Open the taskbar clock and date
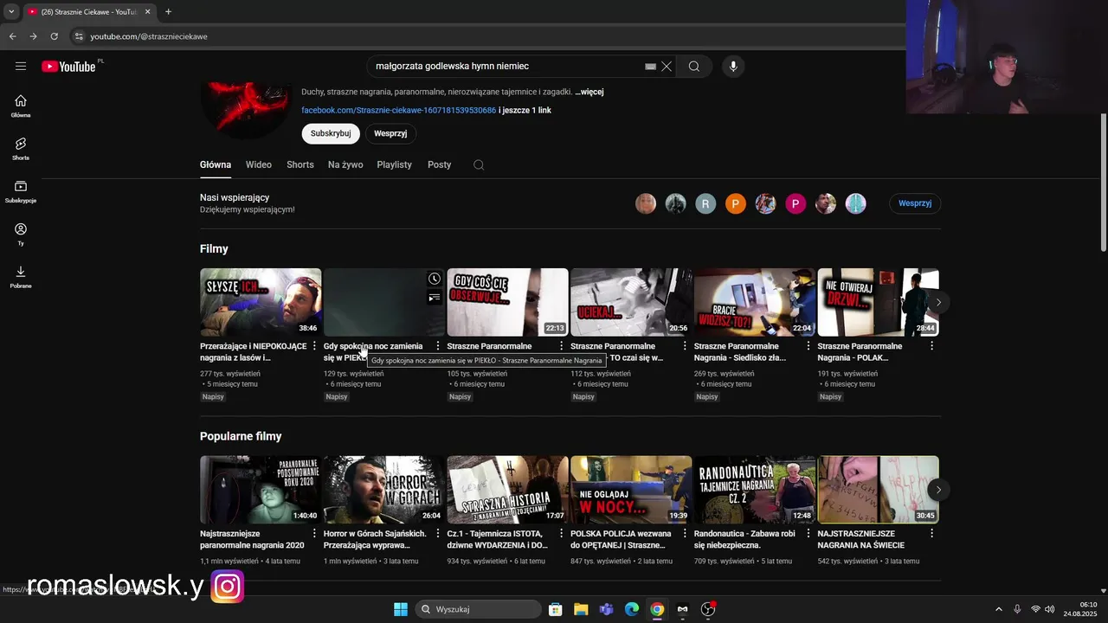This screenshot has height=623, width=1108. pyautogui.click(x=1081, y=609)
